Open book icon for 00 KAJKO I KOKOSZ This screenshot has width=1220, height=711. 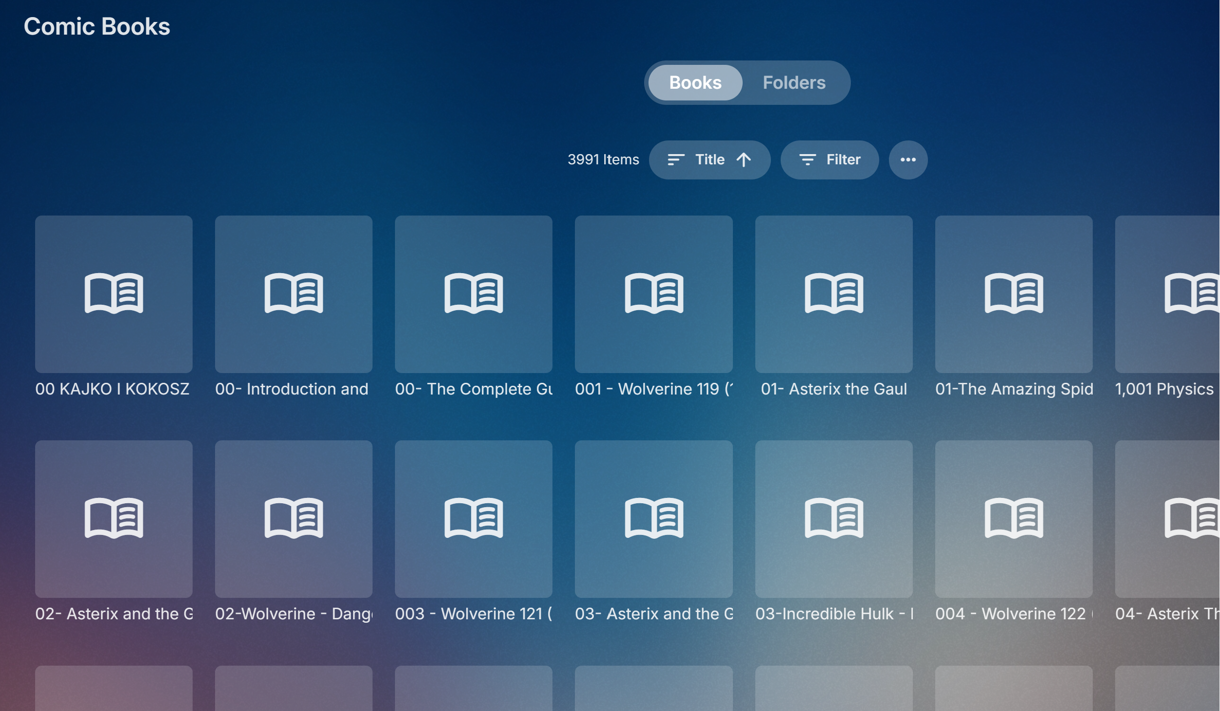pos(114,293)
